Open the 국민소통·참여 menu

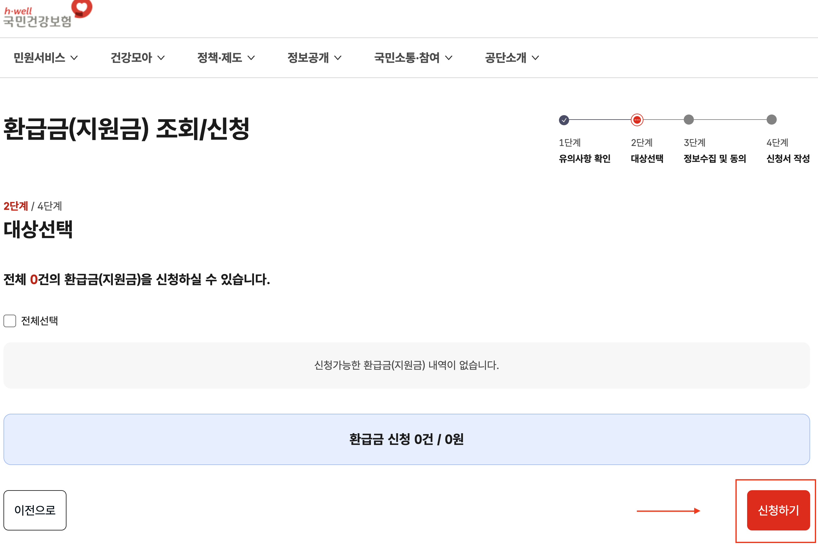tap(406, 58)
